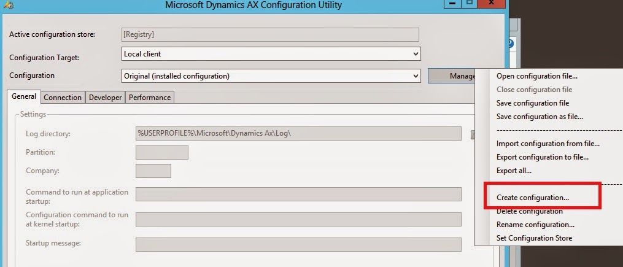Select Export all... menu entry
This screenshot has height=267, width=623.
click(514, 171)
